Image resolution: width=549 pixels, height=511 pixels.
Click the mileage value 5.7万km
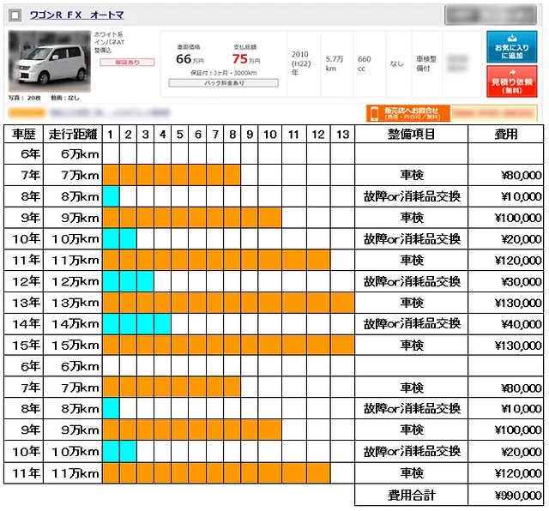tap(334, 63)
